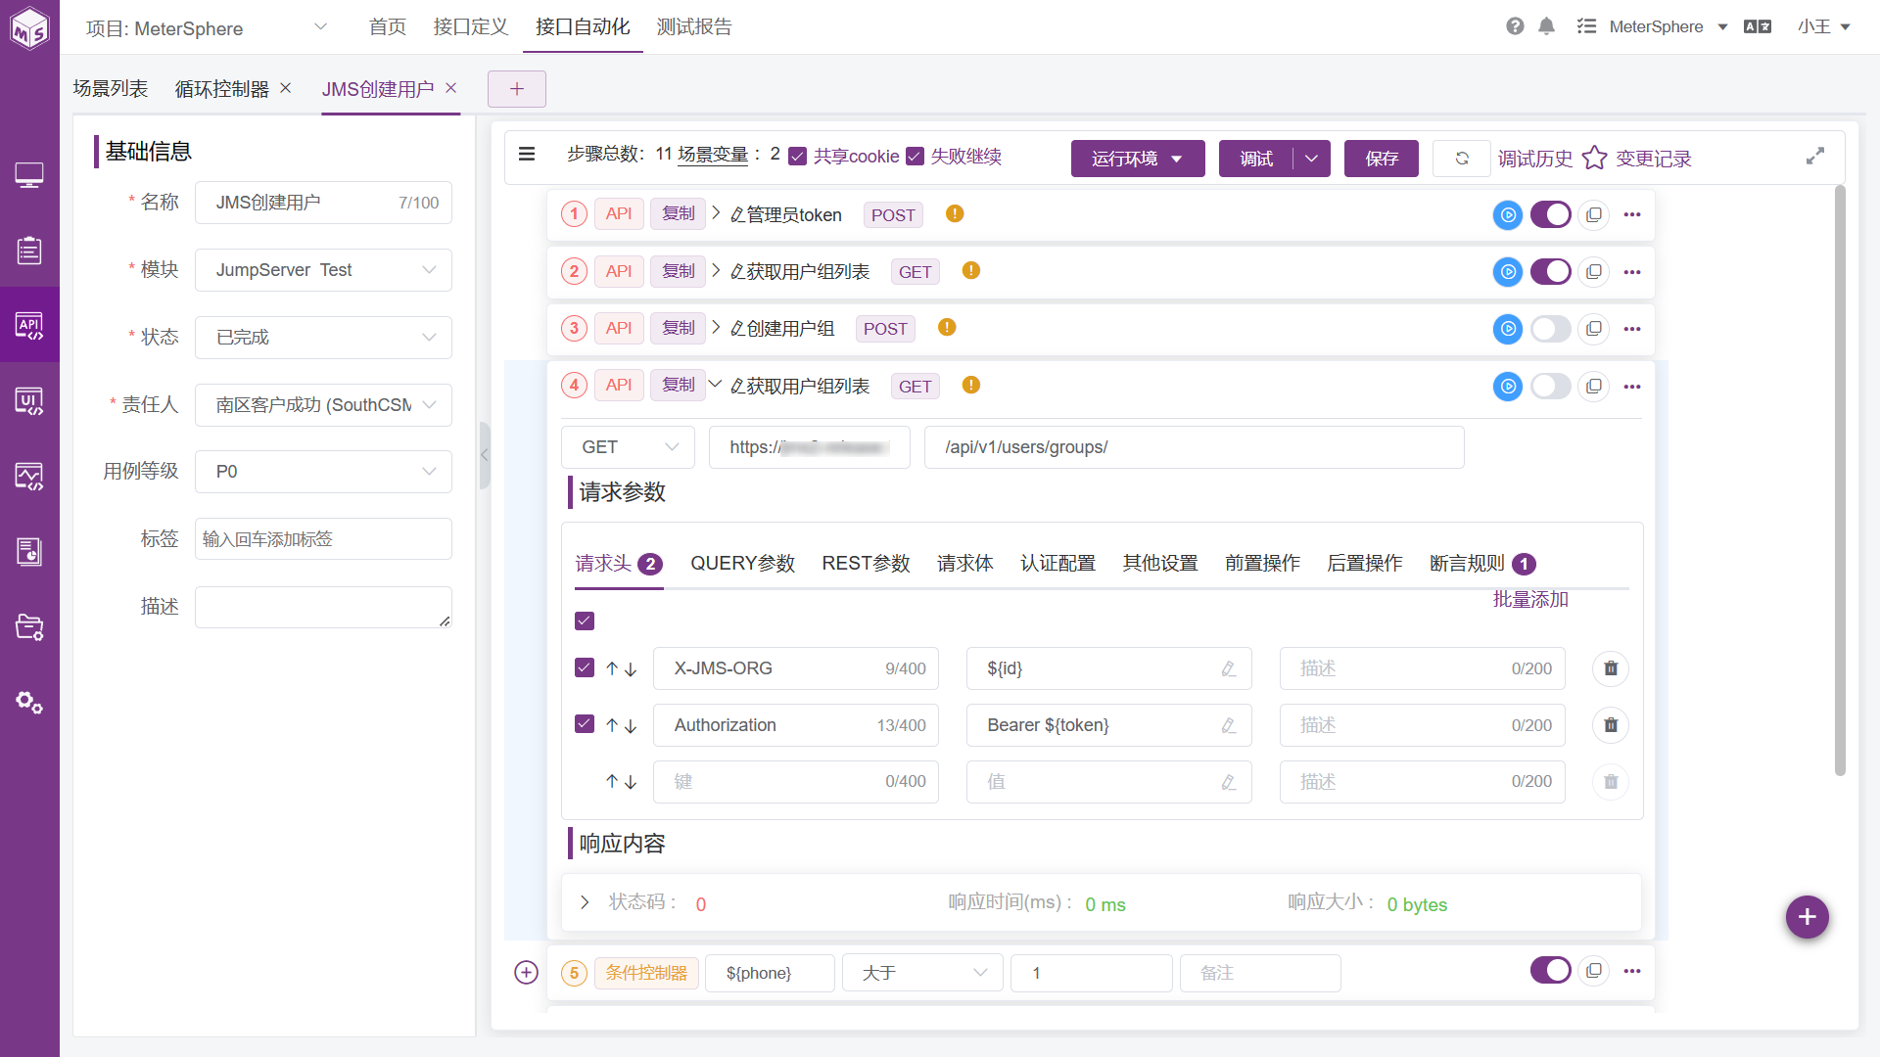Copy step 2 获取用户组列表 with duplicate icon
Viewport: 1880px width, 1057px height.
1594,272
